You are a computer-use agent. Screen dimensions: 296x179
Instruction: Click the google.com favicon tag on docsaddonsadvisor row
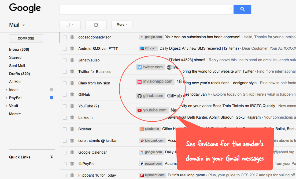[151, 37]
